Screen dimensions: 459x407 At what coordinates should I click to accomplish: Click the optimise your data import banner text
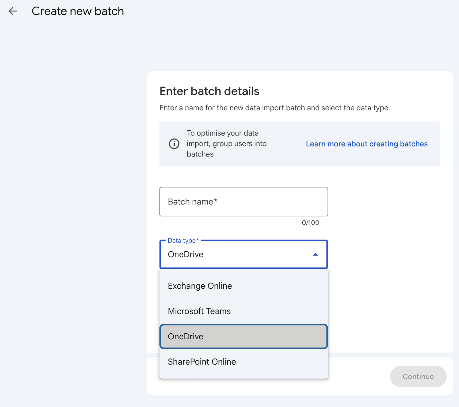tap(227, 144)
